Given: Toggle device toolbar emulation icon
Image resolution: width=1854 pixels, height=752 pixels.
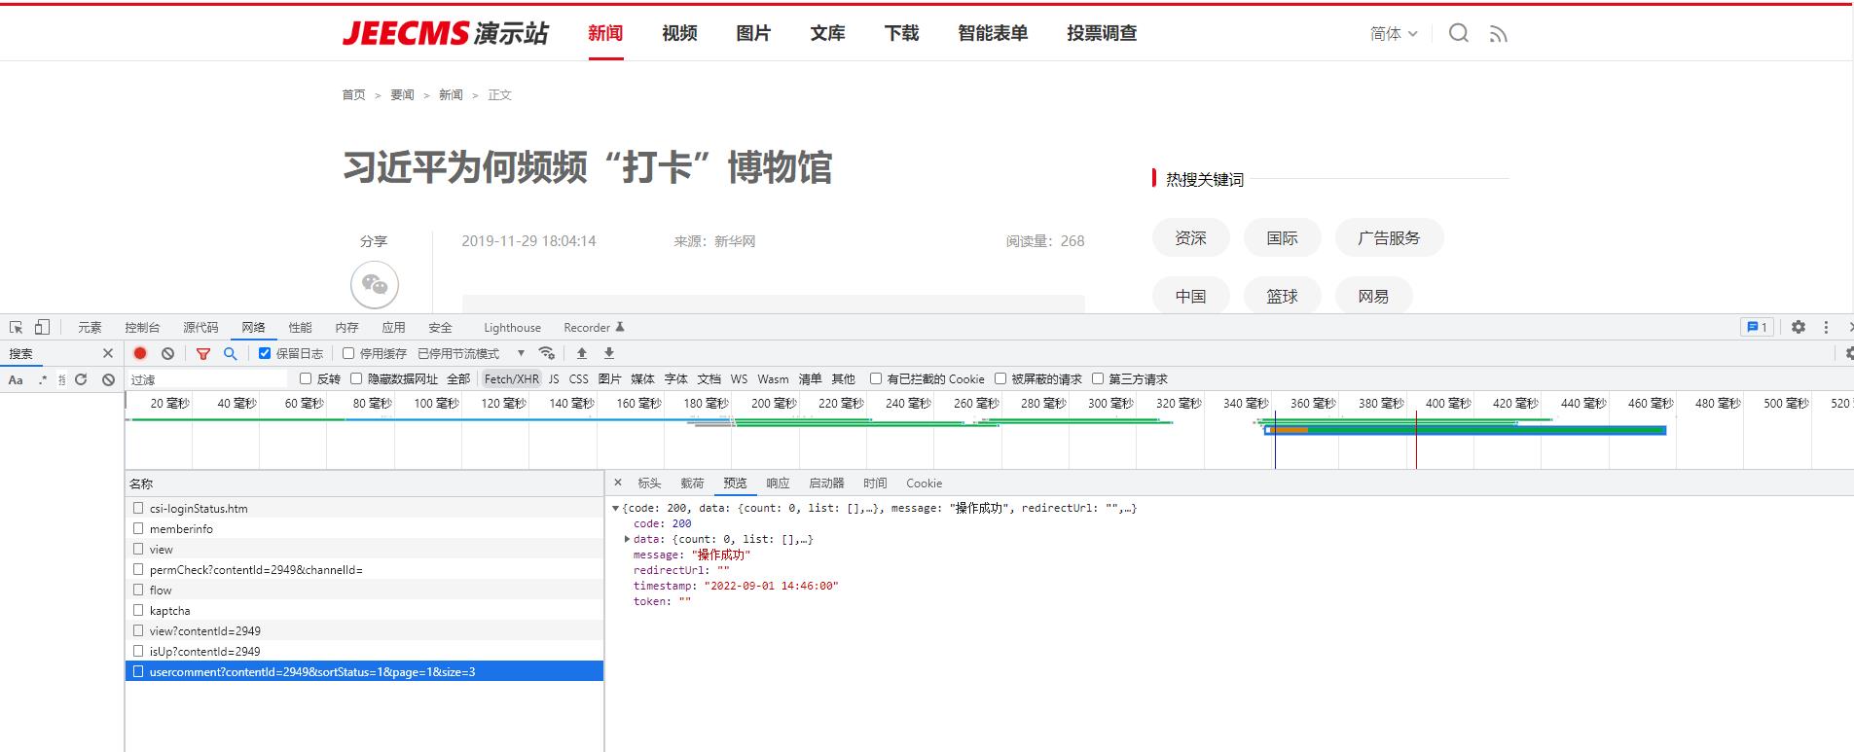Looking at the screenshot, I should click(42, 327).
